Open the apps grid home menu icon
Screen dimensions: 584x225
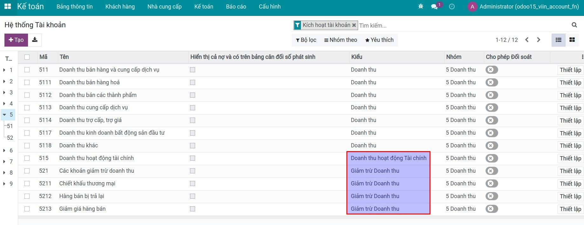pyautogui.click(x=7, y=6)
